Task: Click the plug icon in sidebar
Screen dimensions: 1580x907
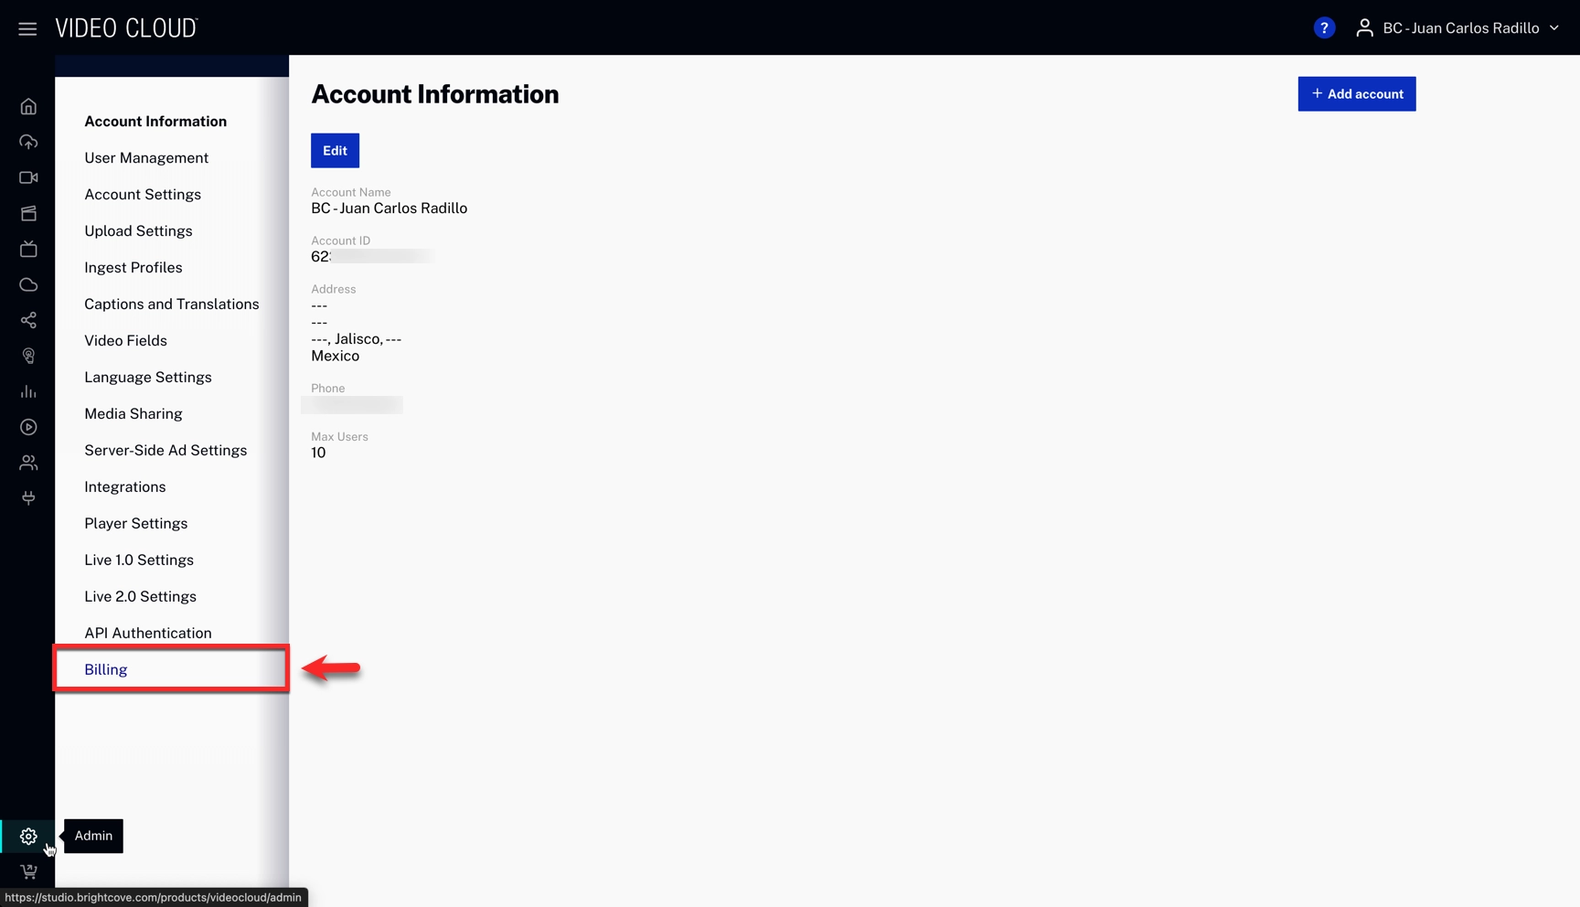Action: tap(28, 498)
